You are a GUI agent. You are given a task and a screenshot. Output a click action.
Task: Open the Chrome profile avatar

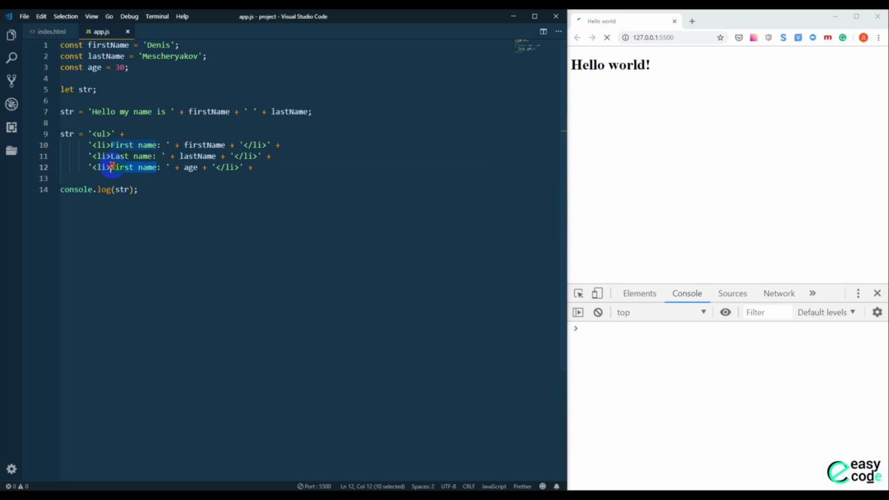(x=863, y=37)
